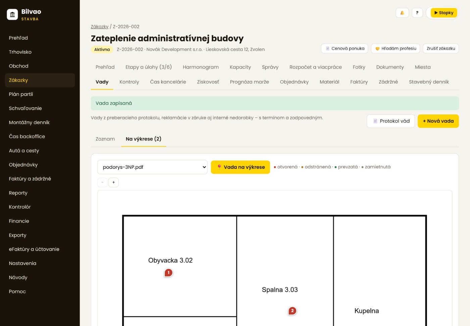Open Schvaľovanie in sidebar
470x326 pixels.
(40, 108)
